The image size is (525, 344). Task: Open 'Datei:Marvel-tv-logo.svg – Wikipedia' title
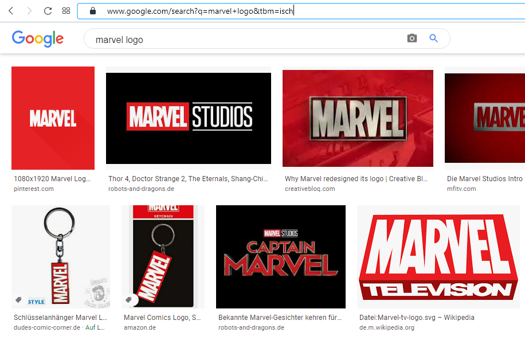[417, 318]
